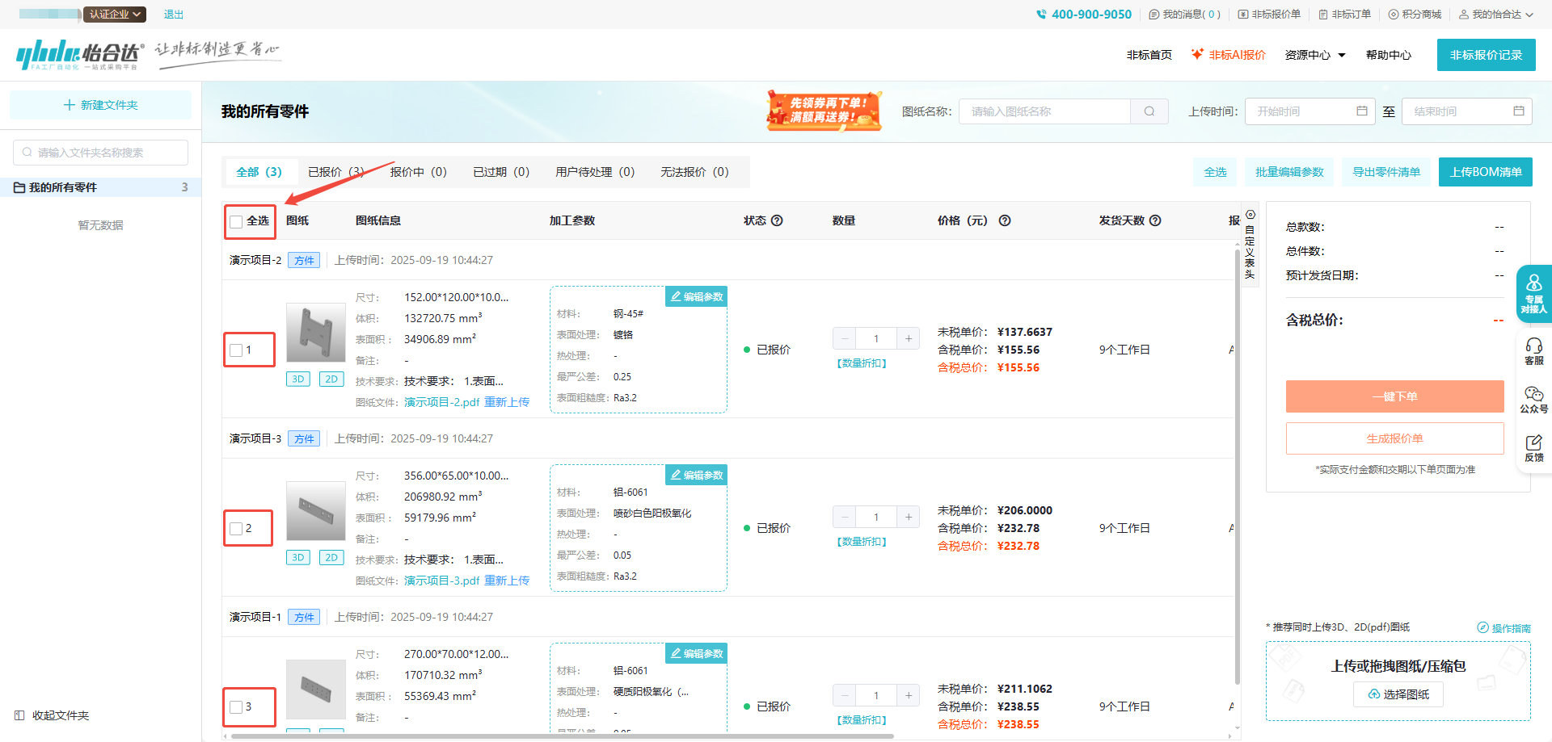Open the 自定义表头 settings icon
Screen dimensions: 1552x742
(1250, 215)
